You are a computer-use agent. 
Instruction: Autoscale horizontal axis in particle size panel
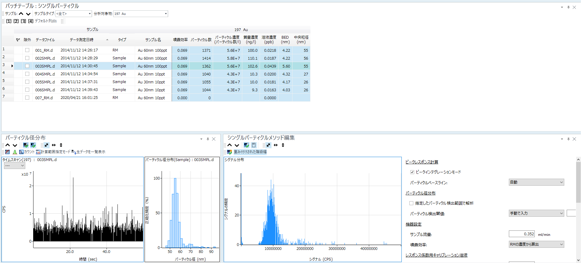[x=54, y=145]
